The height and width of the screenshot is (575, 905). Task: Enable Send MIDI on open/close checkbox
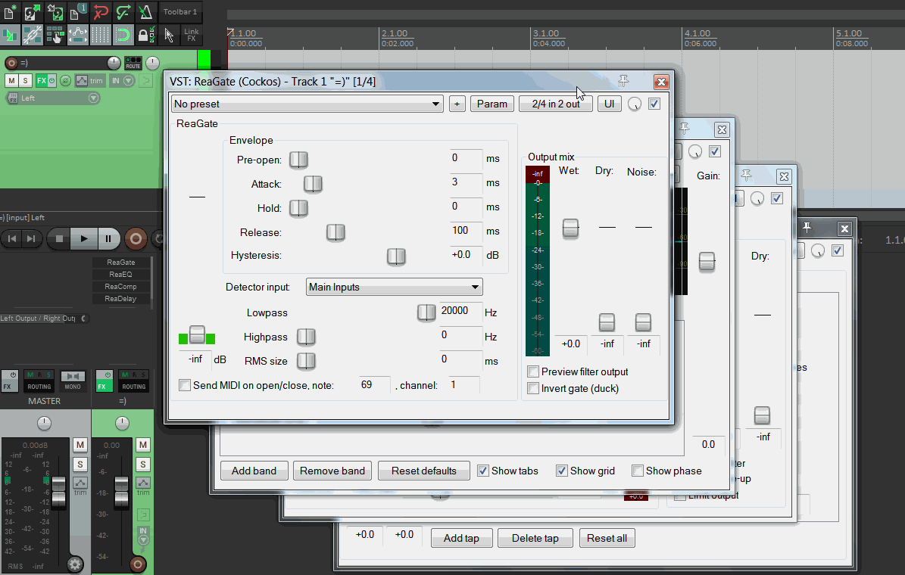pos(185,384)
